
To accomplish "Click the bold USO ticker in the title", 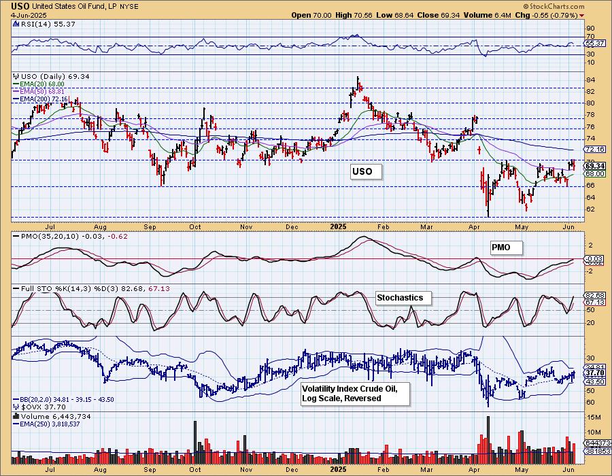I will click(20, 6).
